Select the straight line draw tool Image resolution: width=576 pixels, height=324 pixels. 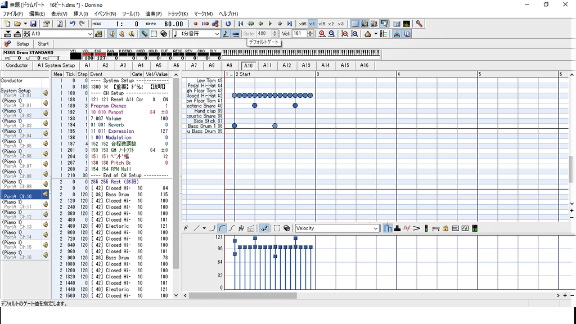(x=196, y=228)
